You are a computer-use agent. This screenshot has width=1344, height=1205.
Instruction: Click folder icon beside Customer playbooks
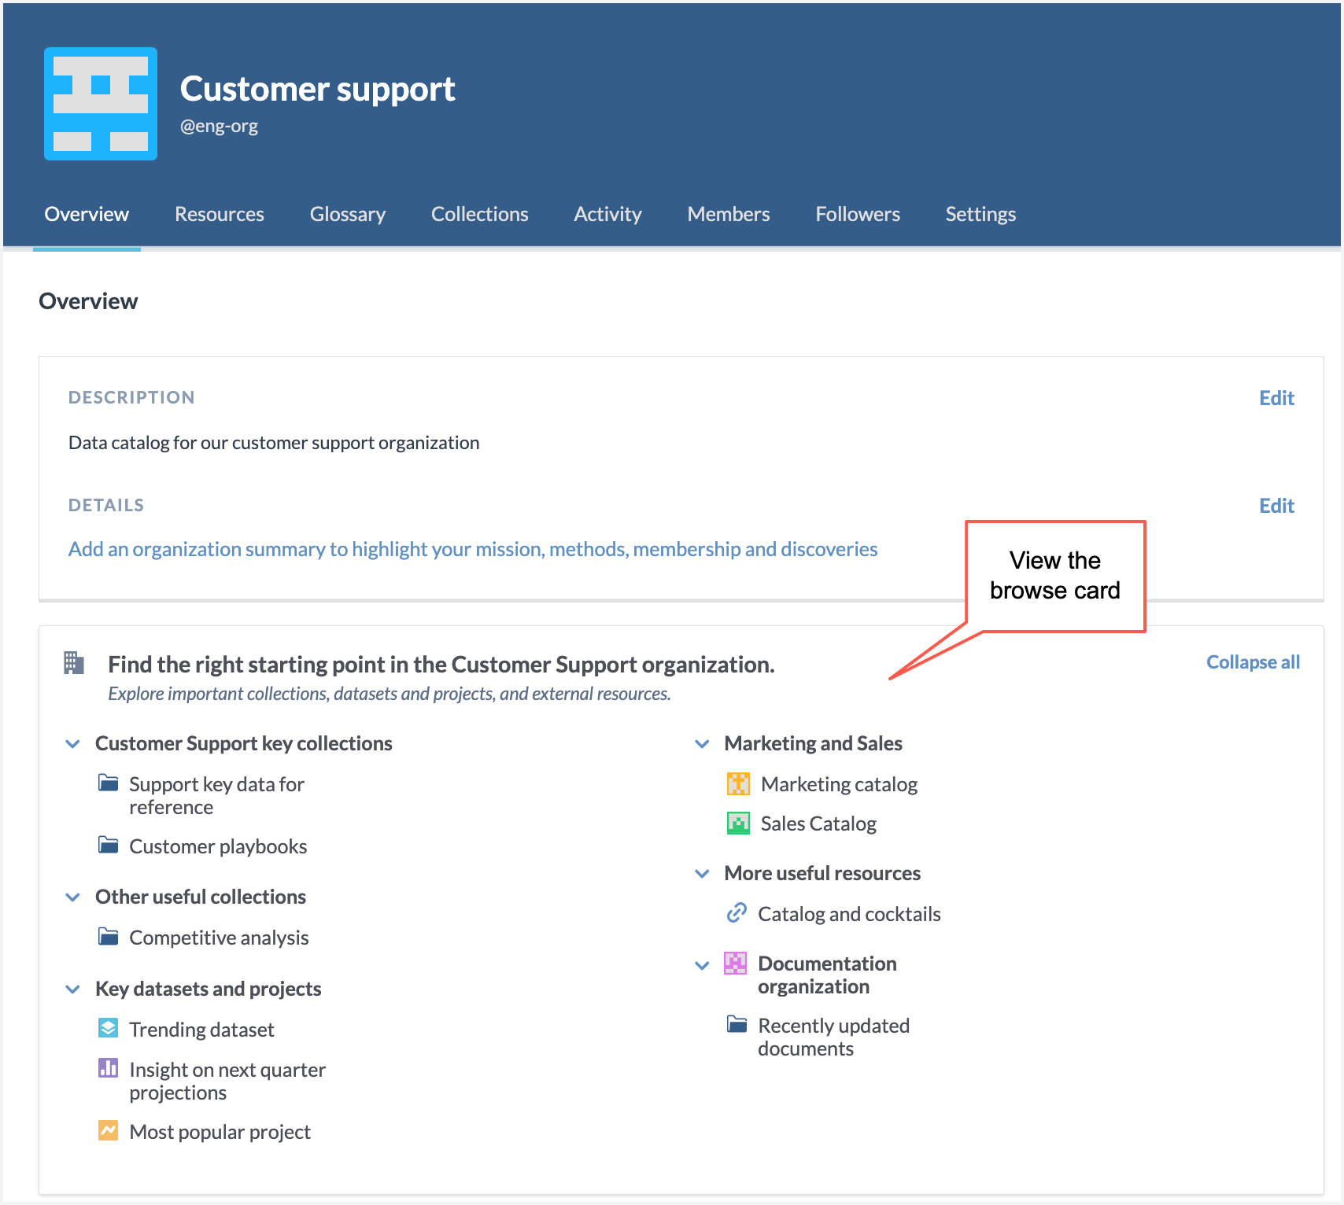(108, 845)
